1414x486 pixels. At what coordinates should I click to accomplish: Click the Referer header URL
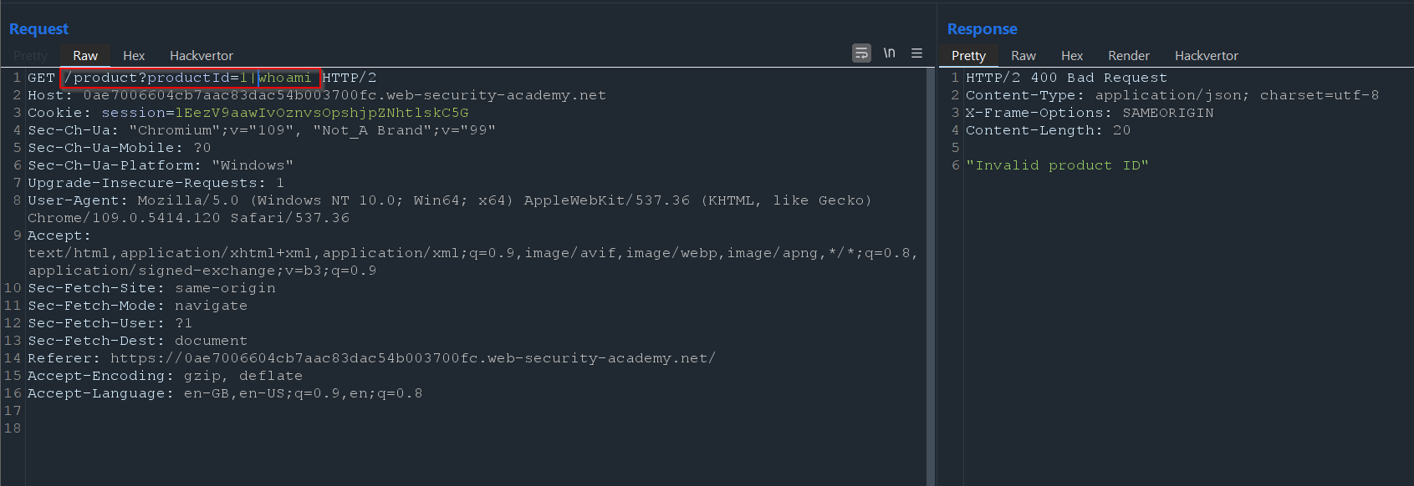coord(413,358)
